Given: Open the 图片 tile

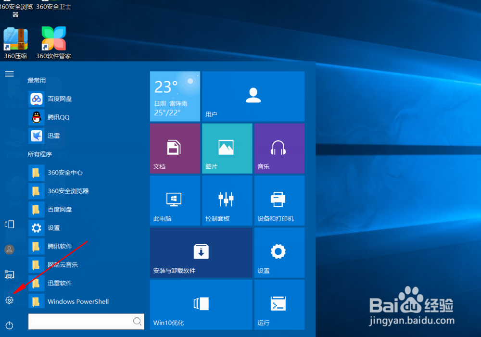Looking at the screenshot, I should point(227,149).
